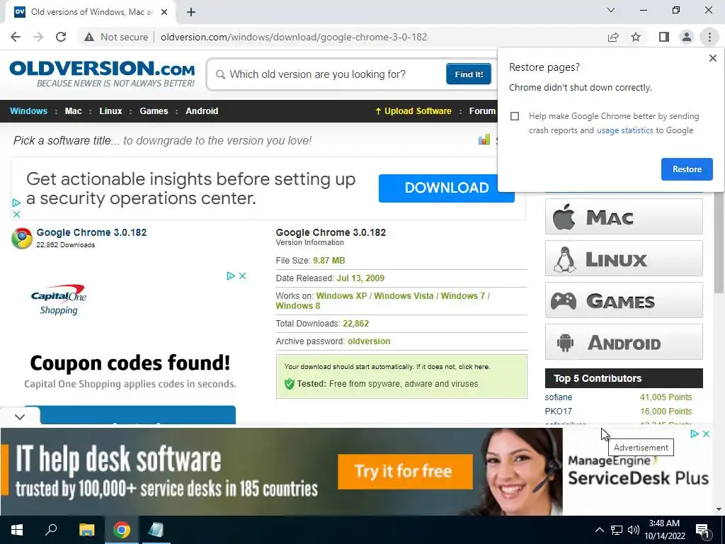Click the blue DOWNLOAD ad button

point(446,188)
